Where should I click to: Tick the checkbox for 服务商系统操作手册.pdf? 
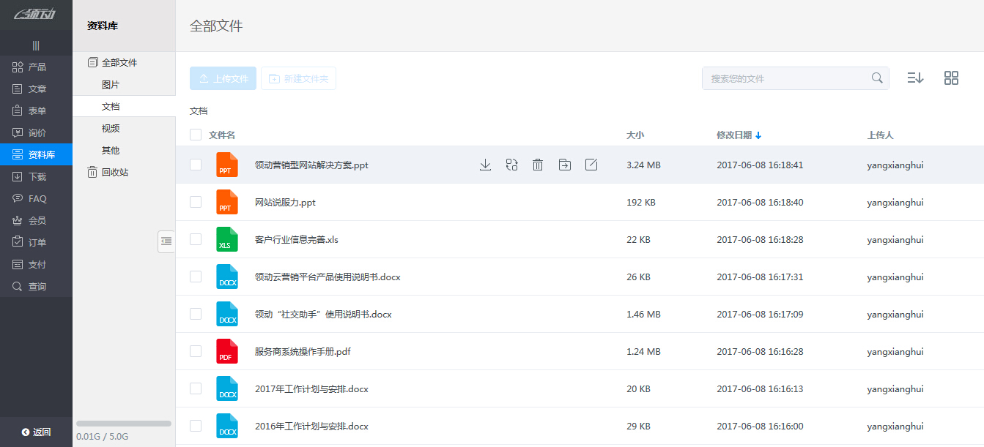tap(196, 351)
